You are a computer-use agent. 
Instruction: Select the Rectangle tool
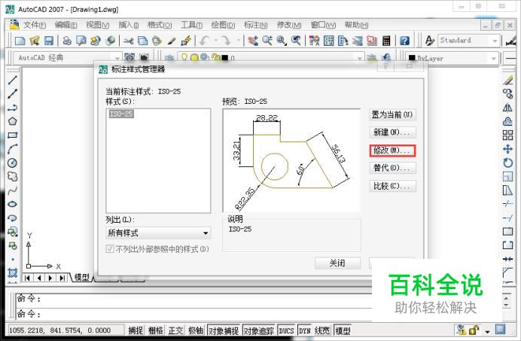pos(12,135)
